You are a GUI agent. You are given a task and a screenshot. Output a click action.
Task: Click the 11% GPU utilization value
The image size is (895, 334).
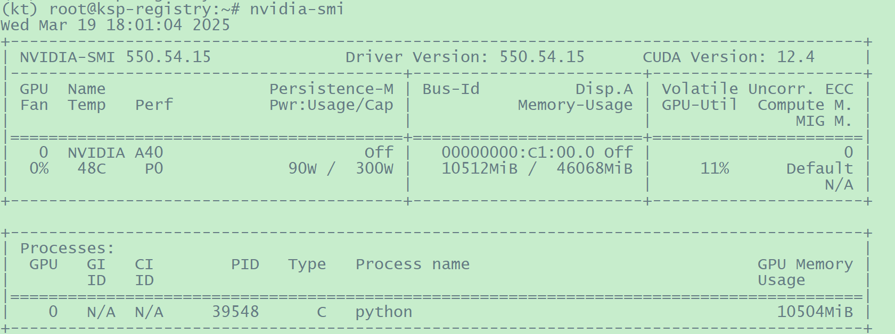click(715, 168)
